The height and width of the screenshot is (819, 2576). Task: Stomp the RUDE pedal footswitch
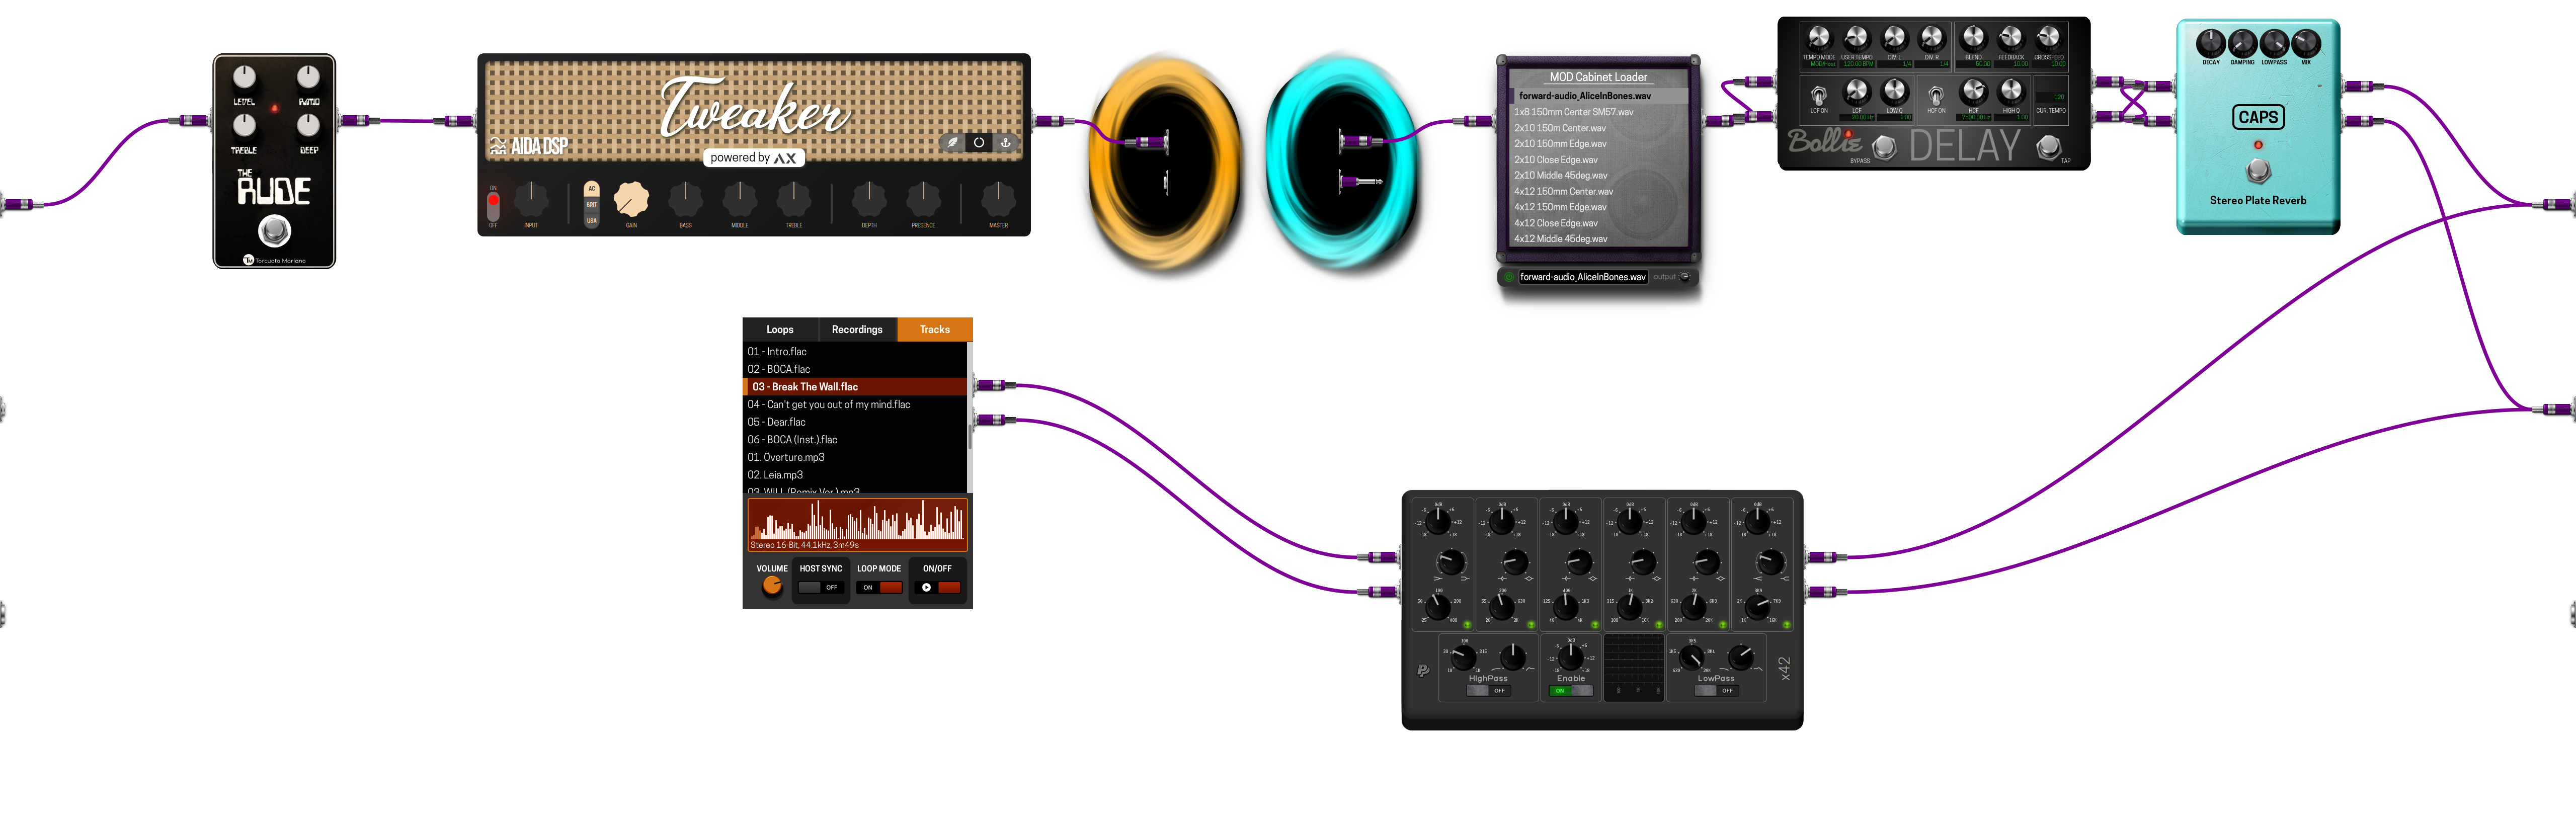274,231
